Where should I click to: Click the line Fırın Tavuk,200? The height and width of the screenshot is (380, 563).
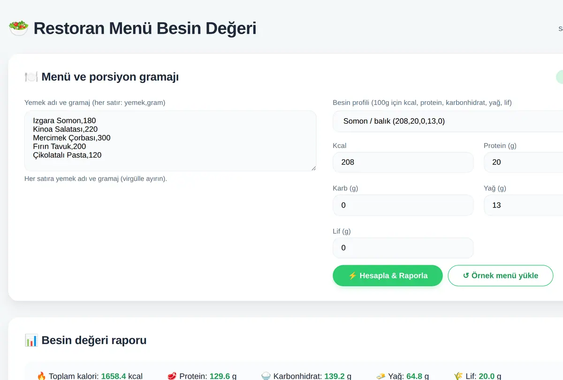[60, 146]
